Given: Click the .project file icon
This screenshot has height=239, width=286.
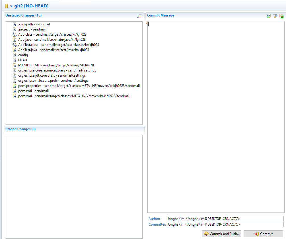Looking at the screenshot, I should [15, 29].
